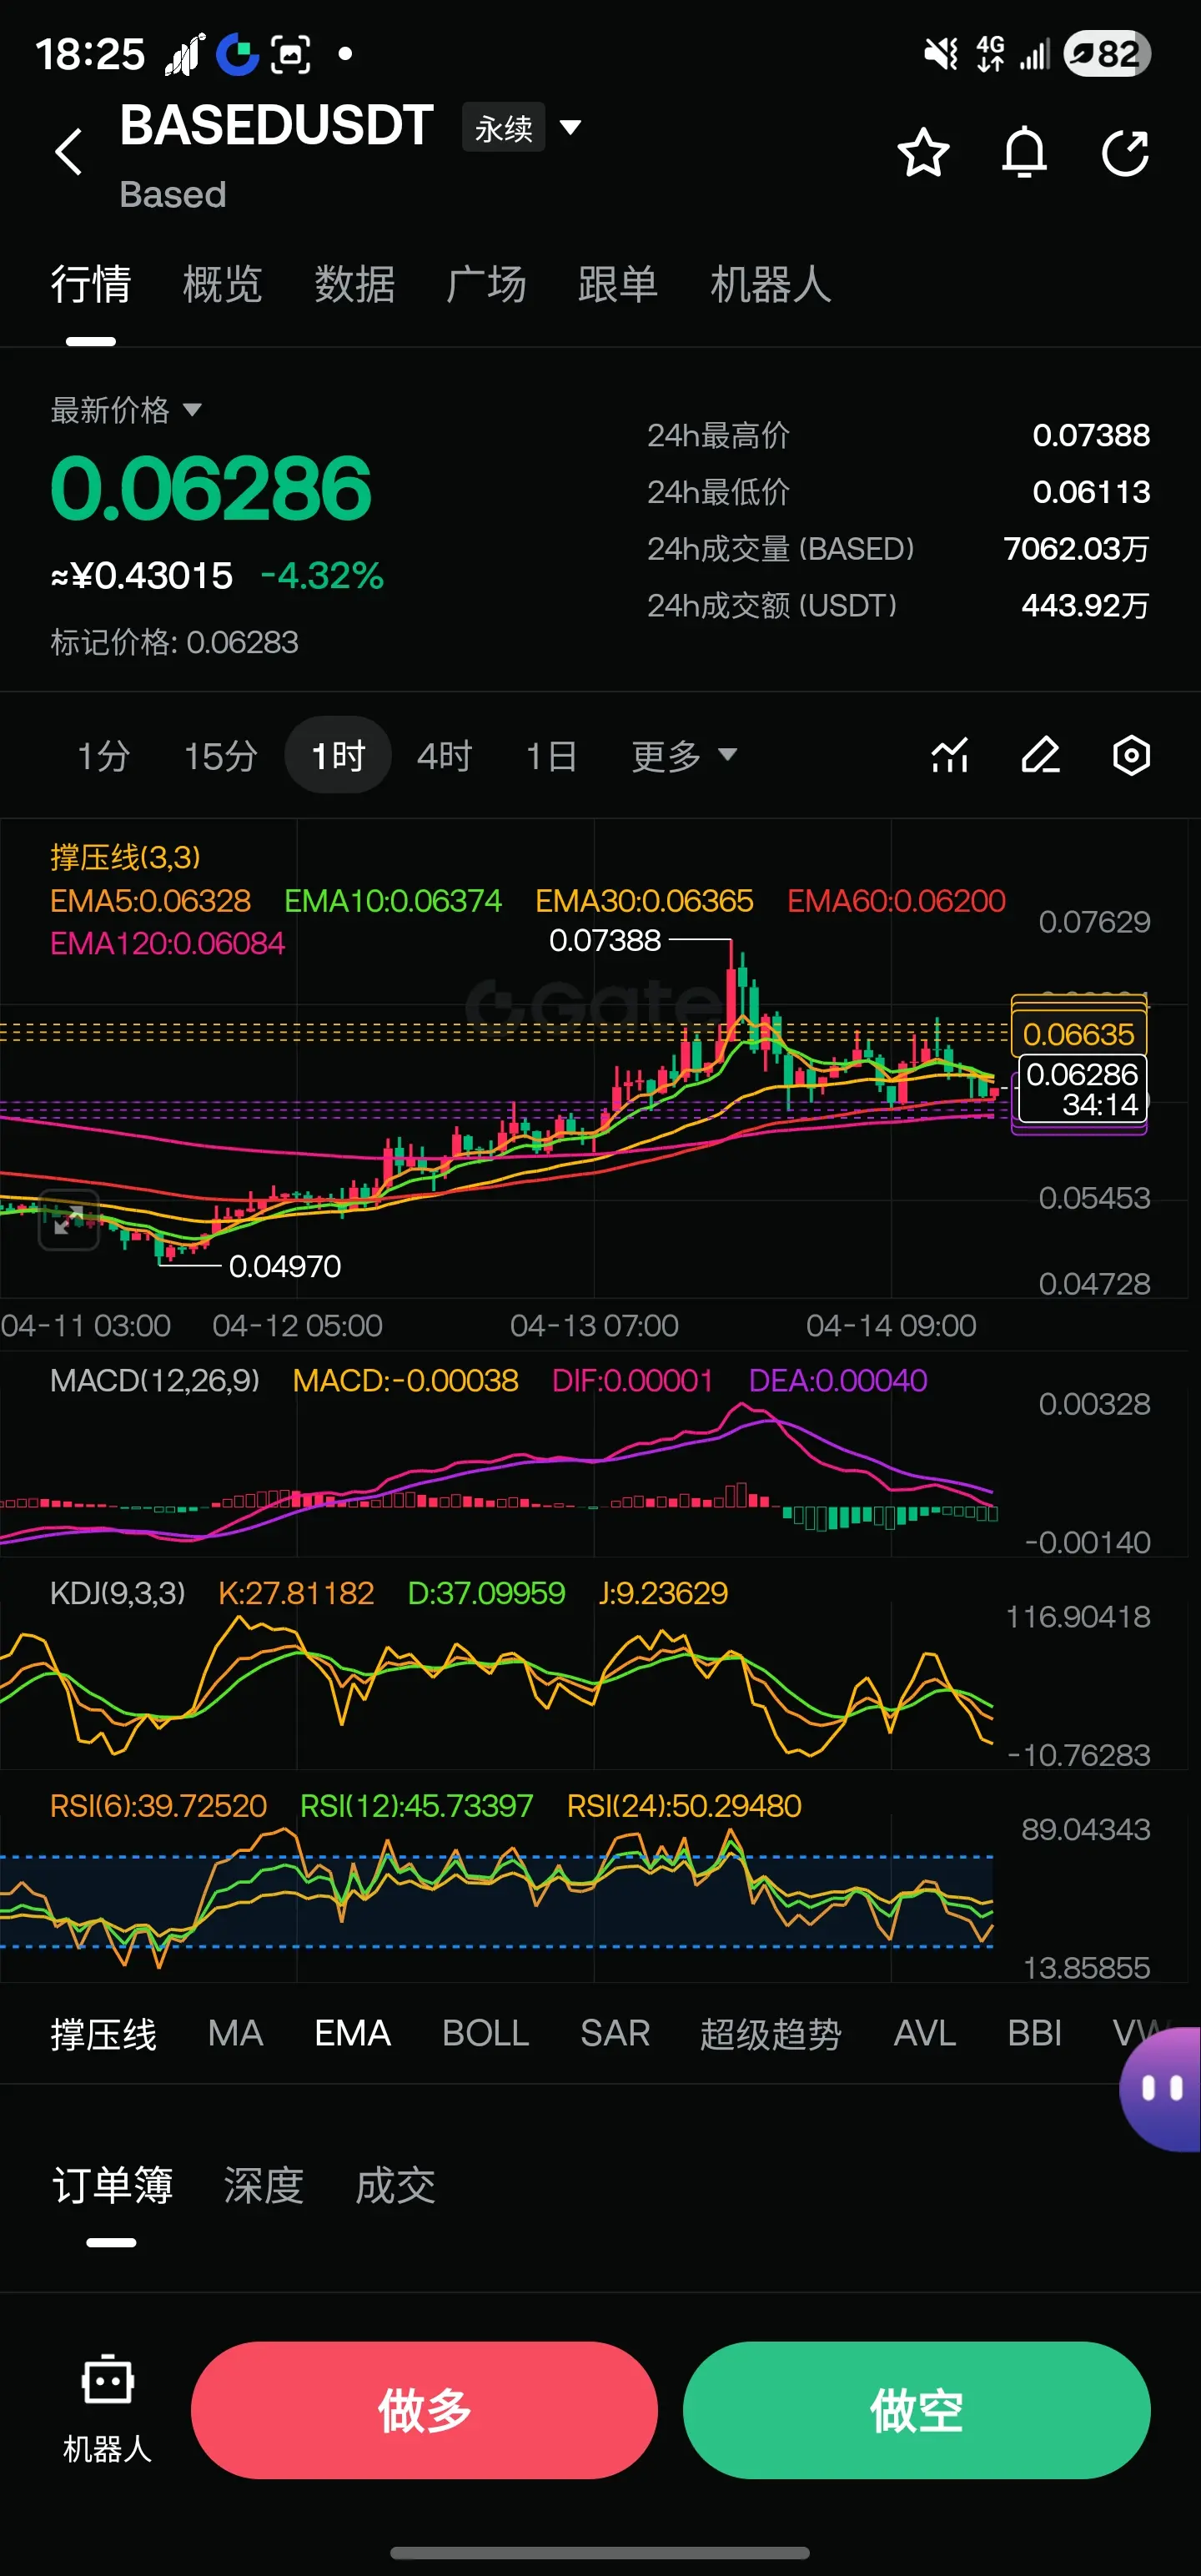Tap the 0.07388 high marker on chart
The image size is (1201, 2576).
(x=605, y=940)
